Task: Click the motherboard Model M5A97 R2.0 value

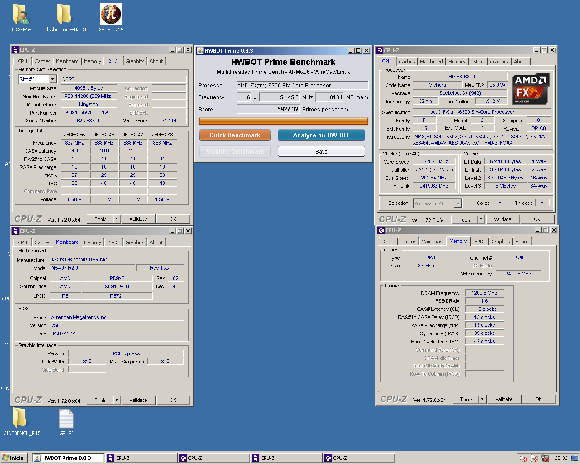Action: 92,268
